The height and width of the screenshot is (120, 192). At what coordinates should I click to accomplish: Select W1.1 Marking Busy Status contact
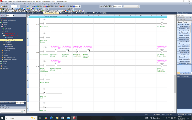coord(78,51)
